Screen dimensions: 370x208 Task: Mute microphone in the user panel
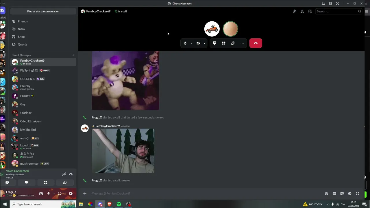click(49, 194)
